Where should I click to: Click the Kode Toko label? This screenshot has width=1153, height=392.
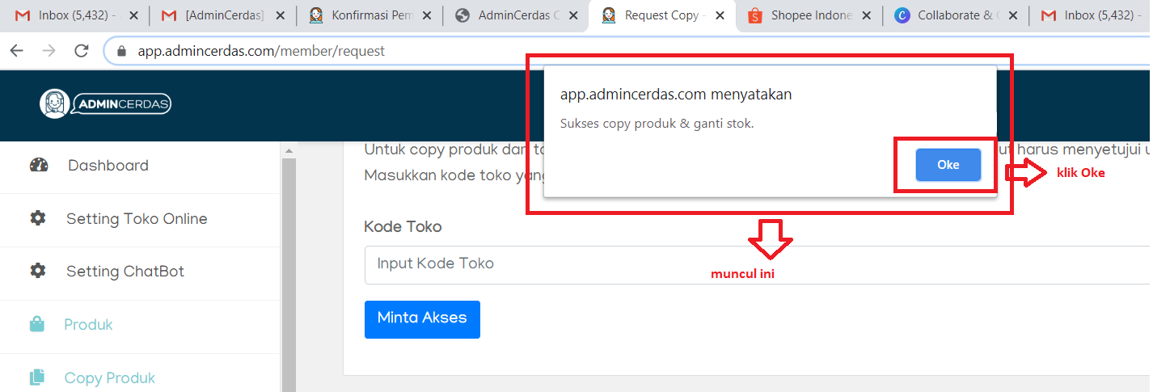click(x=403, y=227)
